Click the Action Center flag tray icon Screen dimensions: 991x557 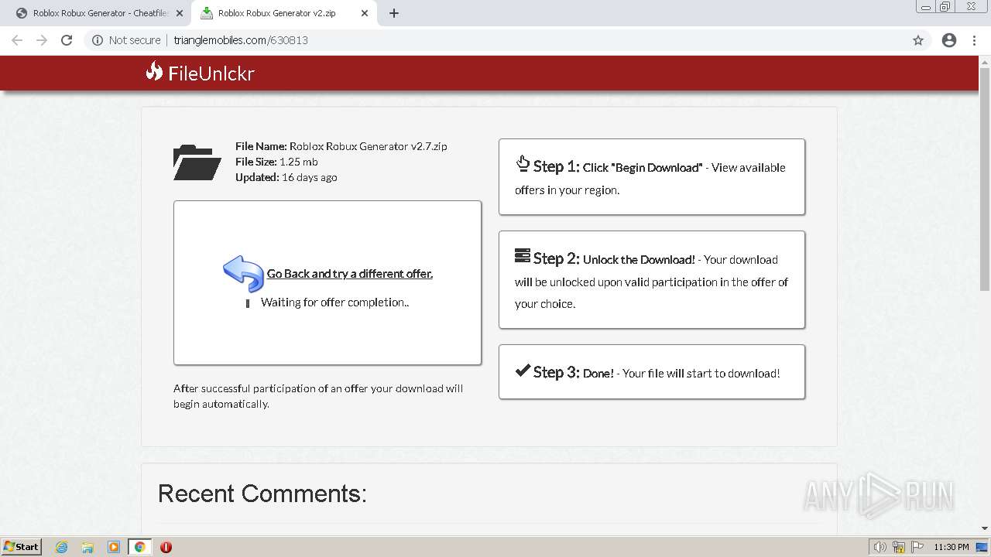point(917,547)
